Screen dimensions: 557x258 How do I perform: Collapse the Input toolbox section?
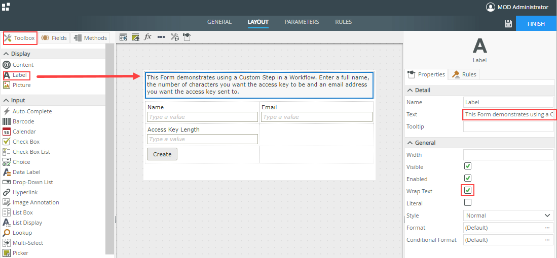pyautogui.click(x=6, y=100)
